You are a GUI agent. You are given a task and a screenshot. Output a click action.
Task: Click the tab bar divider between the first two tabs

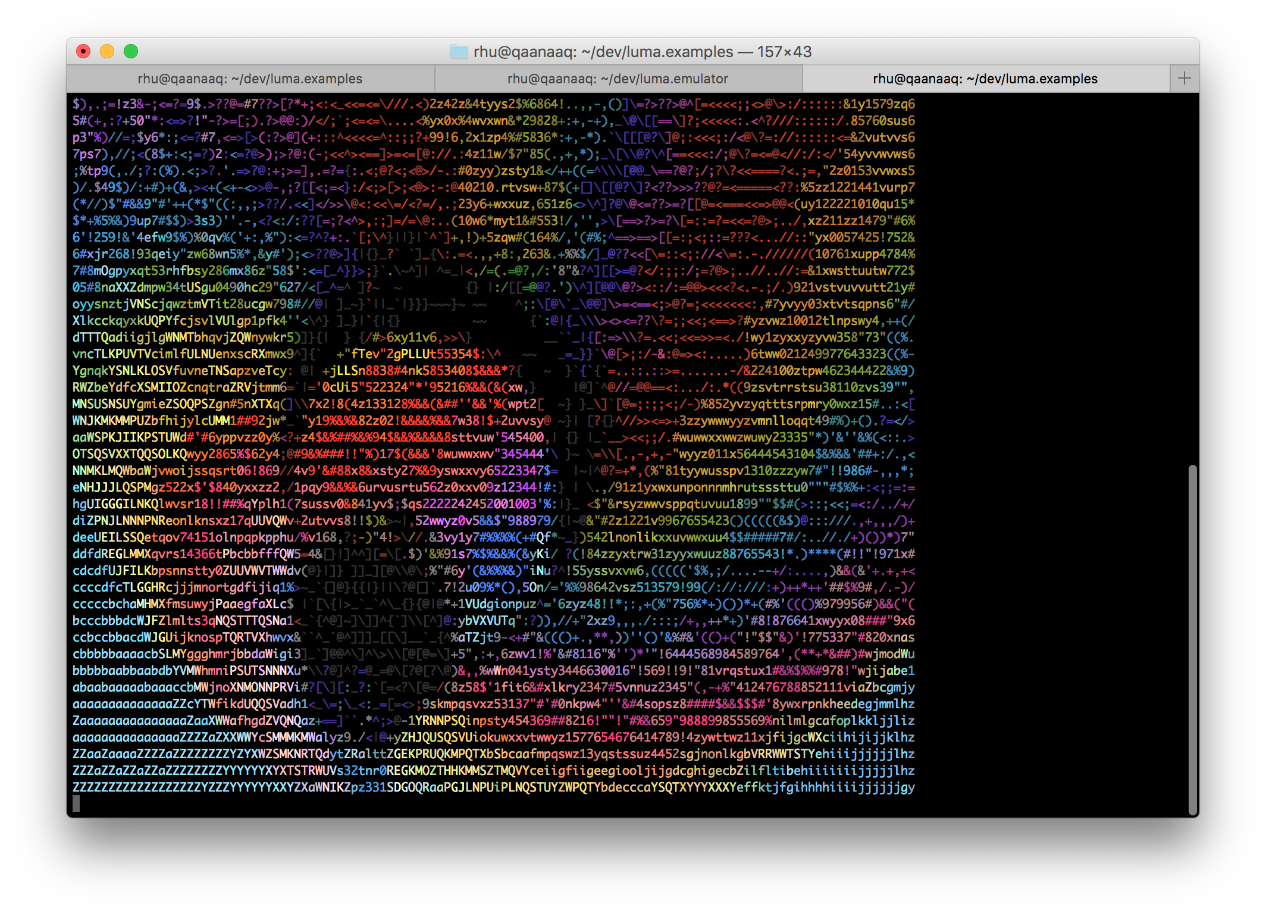[434, 78]
